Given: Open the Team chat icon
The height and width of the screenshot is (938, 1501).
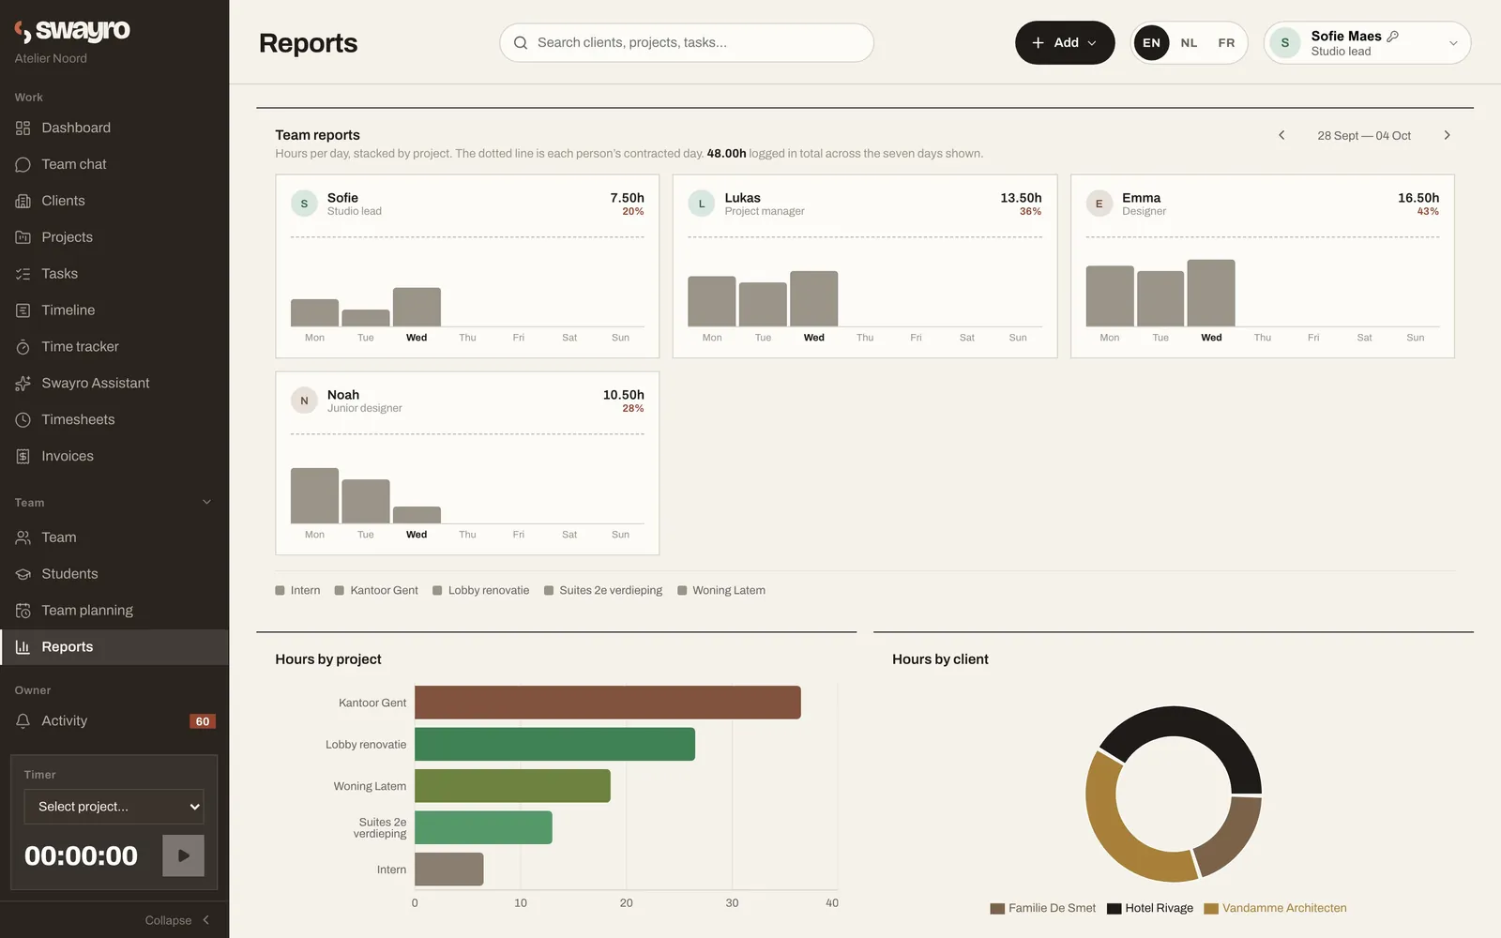Looking at the screenshot, I should click(23, 164).
